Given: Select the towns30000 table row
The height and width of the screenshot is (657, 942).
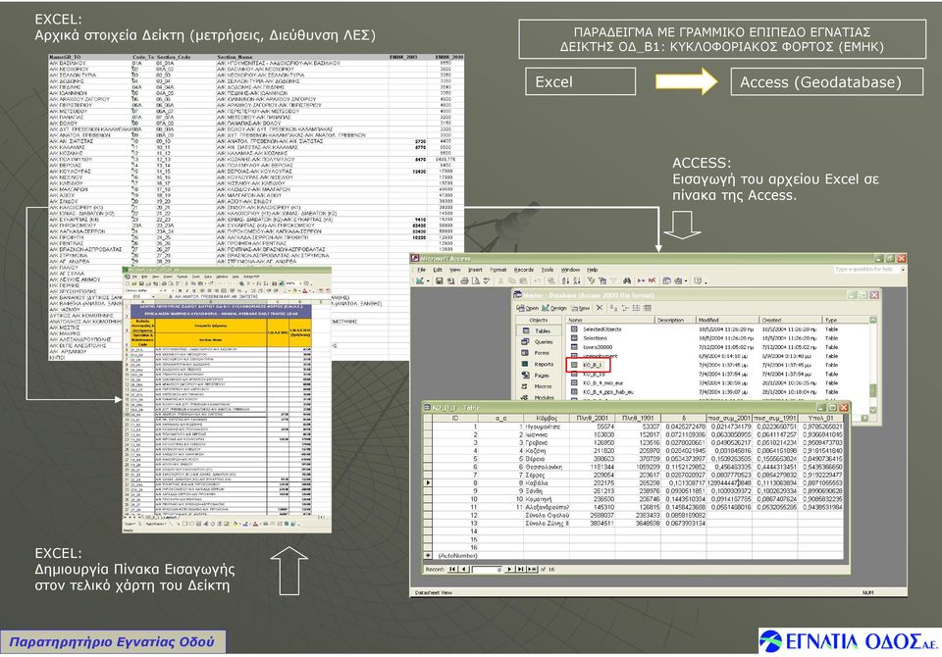Looking at the screenshot, I should tap(718, 347).
